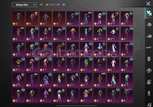Close the inventory with the X
This screenshot has height=107, width=153.
click(x=148, y=4)
